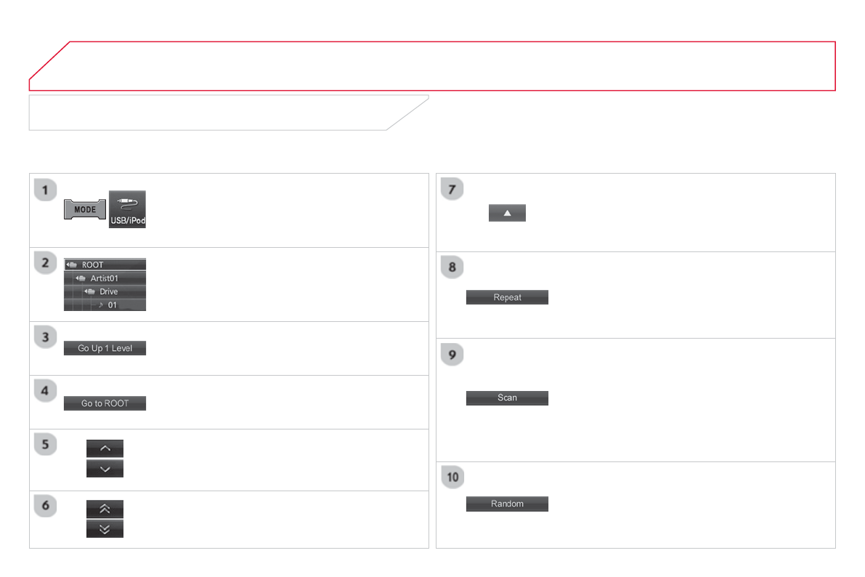Image resolution: width=865 pixels, height=577 pixels.
Task: Toggle the Scan playback option
Action: [x=507, y=398]
